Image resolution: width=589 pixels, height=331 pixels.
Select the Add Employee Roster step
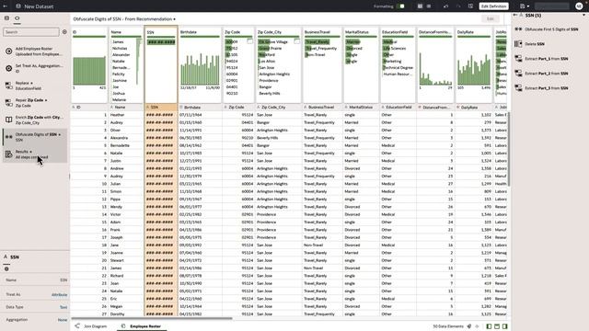[35, 51]
